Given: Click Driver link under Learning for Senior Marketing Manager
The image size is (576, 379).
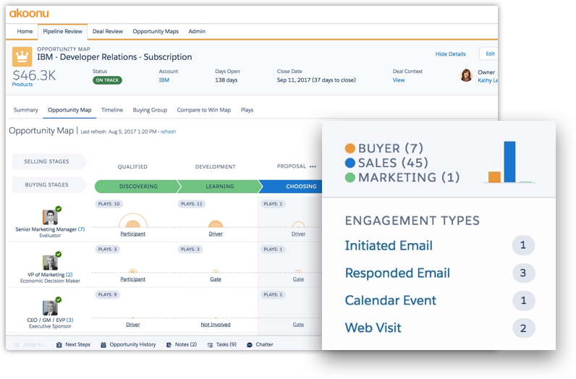Looking at the screenshot, I should coord(216,234).
